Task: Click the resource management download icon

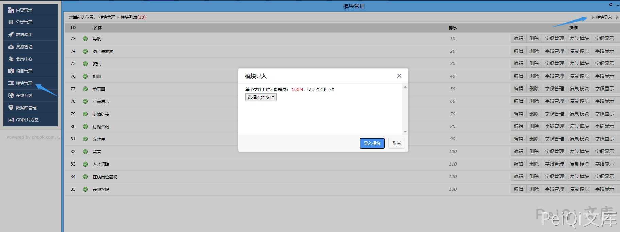Action: [x=11, y=46]
